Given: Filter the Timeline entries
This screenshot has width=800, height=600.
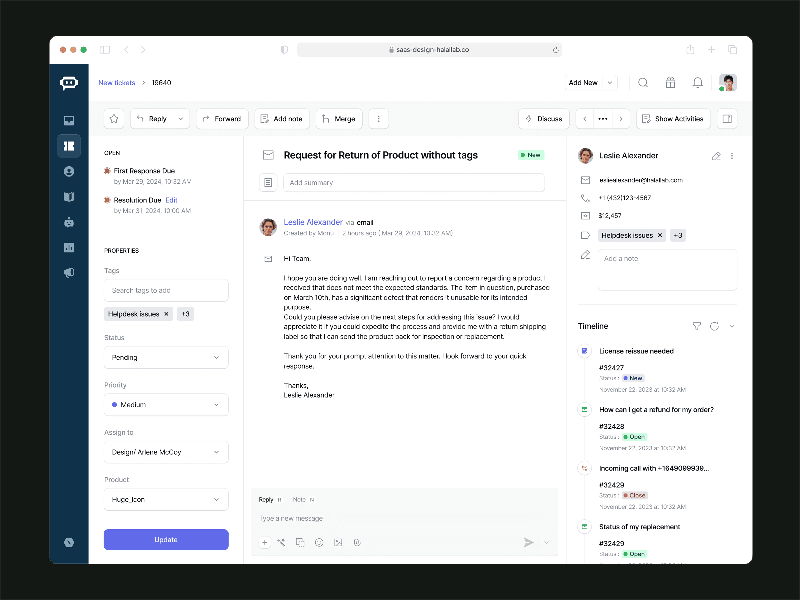Looking at the screenshot, I should (696, 326).
